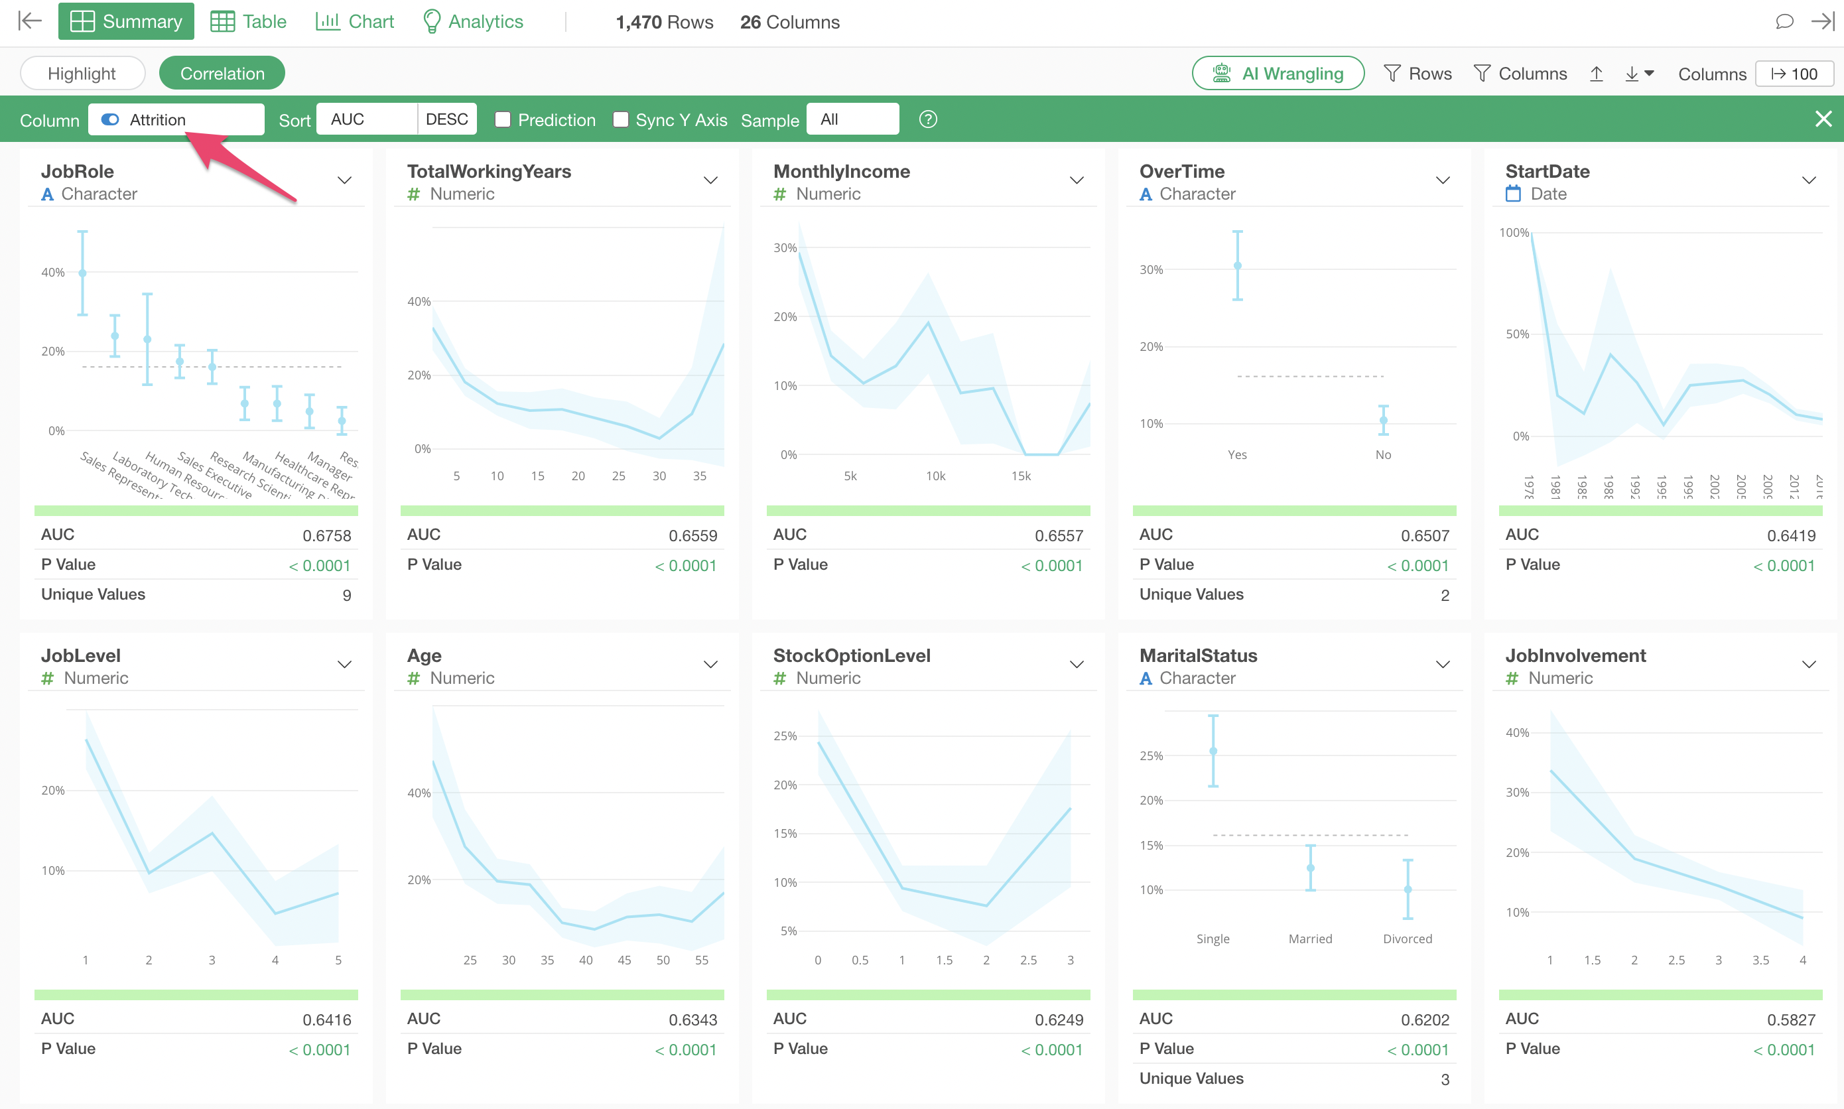Image resolution: width=1844 pixels, height=1109 pixels.
Task: Expand the JobRole card menu
Action: click(344, 180)
